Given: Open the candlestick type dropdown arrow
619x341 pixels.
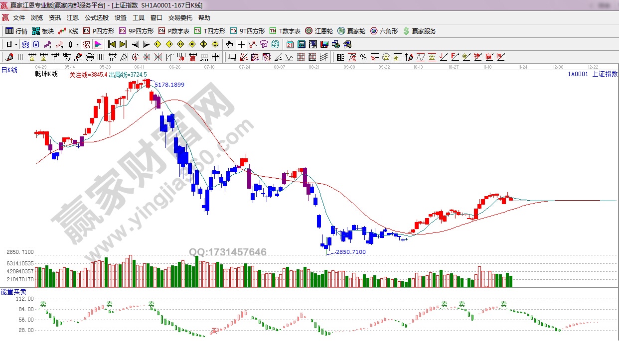Looking at the screenshot, I should pyautogui.click(x=78, y=44).
